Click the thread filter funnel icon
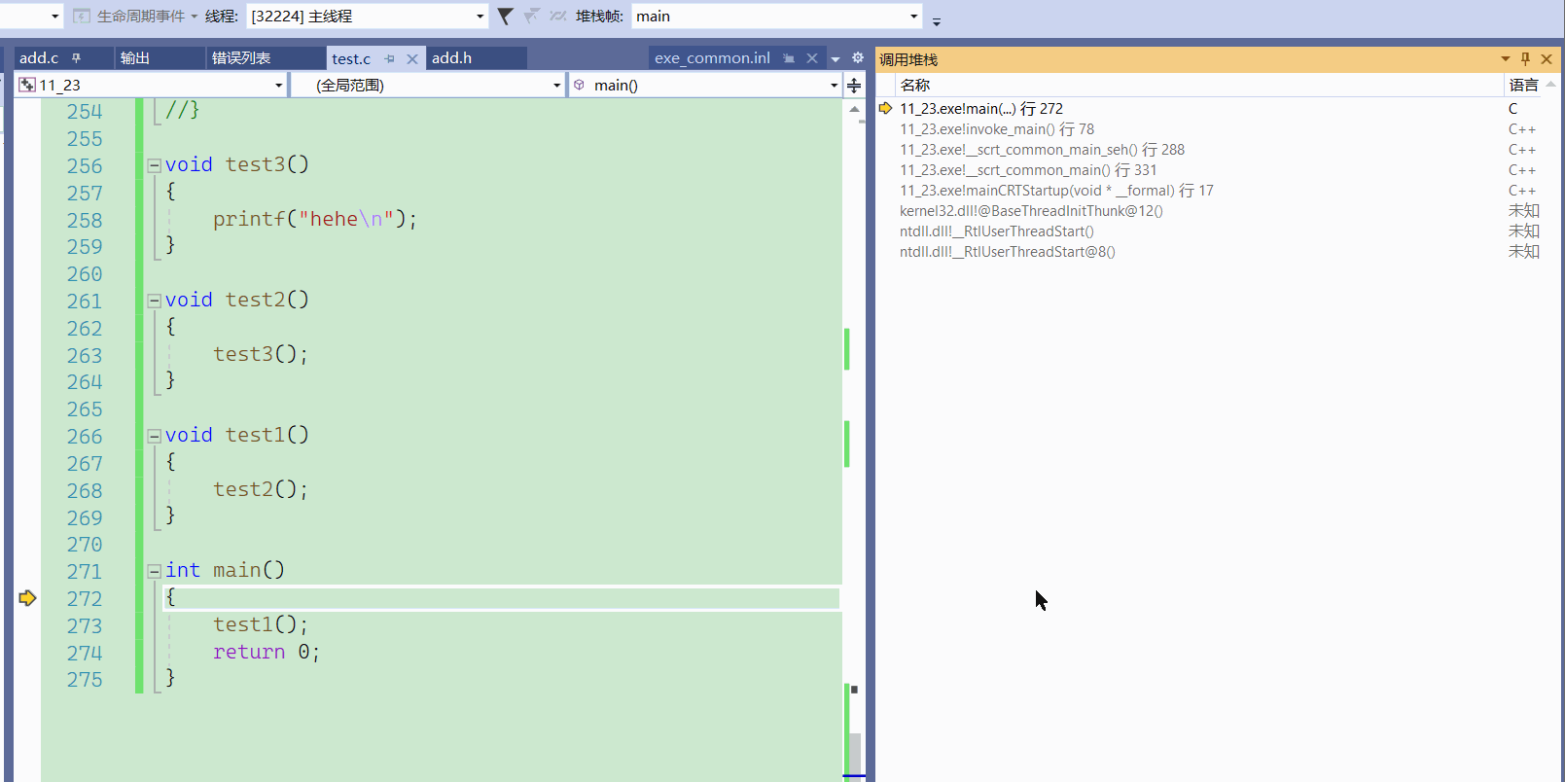1565x782 pixels. point(505,17)
